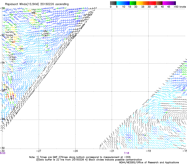Click the purple '8:53' time label

click(x=3, y=153)
